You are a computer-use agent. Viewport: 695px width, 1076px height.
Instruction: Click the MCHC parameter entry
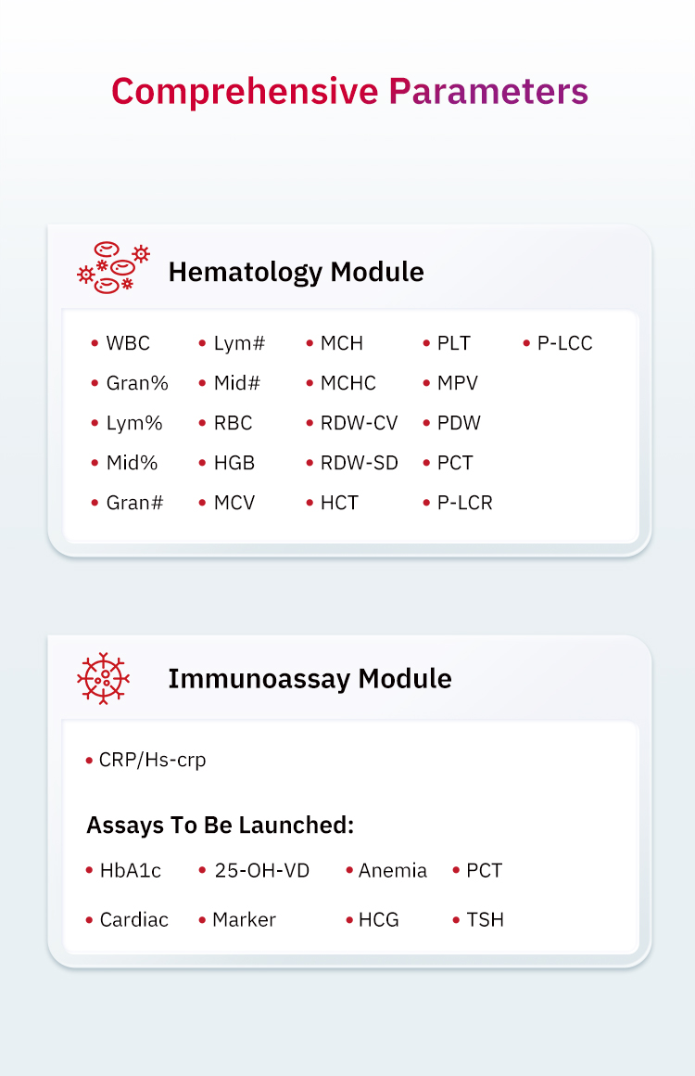point(347,383)
